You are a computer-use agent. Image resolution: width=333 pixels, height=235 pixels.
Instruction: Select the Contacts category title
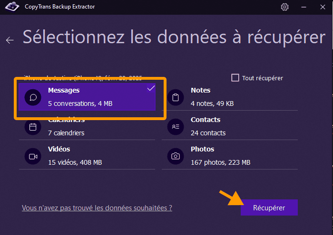206,120
